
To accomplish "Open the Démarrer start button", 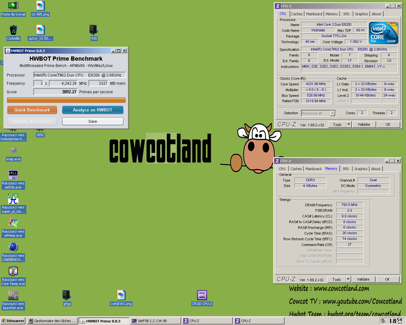I will [x=13, y=321].
